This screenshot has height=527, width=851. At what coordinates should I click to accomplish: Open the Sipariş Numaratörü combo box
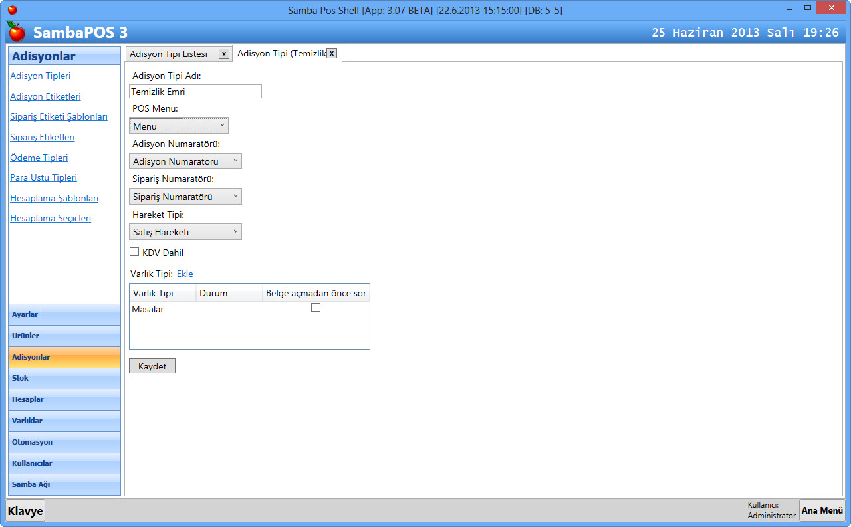(x=185, y=196)
